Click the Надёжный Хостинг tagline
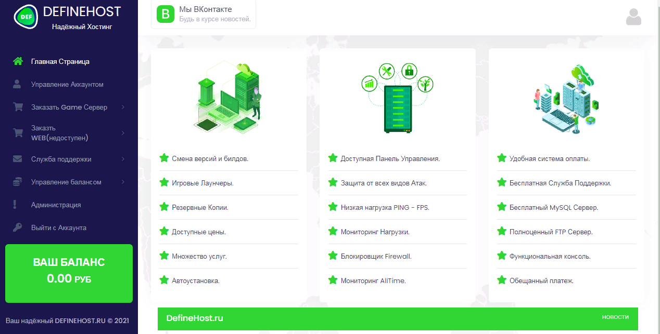Viewport: 660px width, 334px height. point(82,26)
